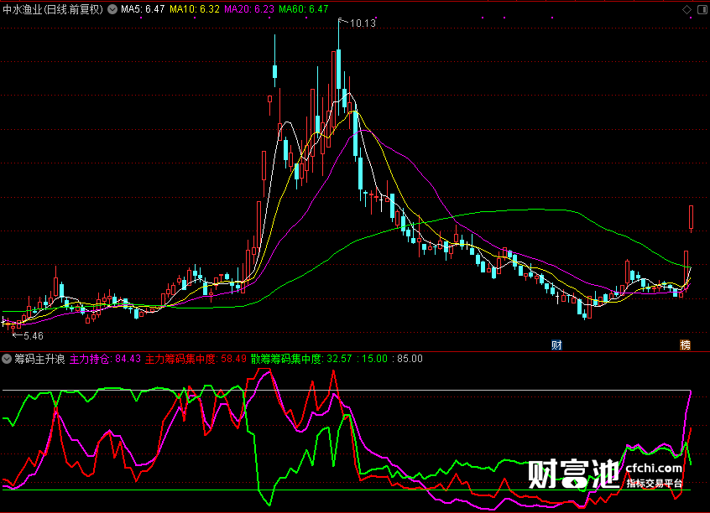Open the dropdown arrow beside 中水渔业 title
The image size is (710, 513).
(x=112, y=9)
